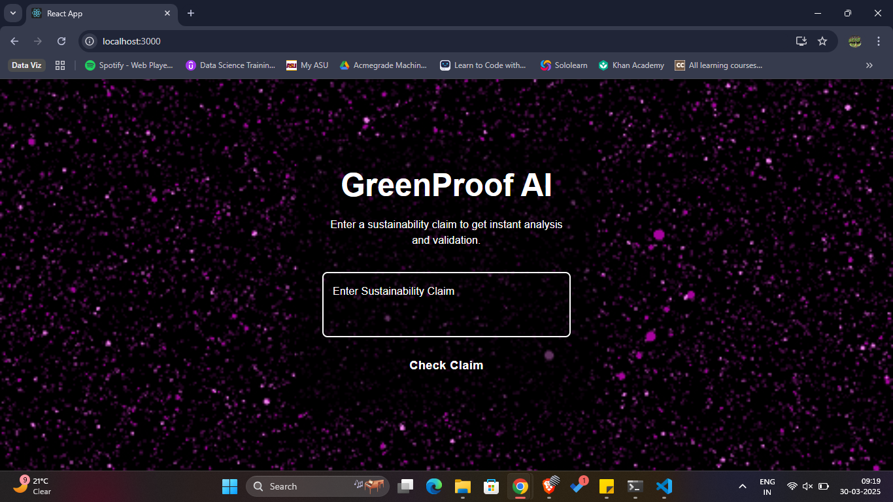Bookmark this page with the star icon
Viewport: 893px width, 502px height.
tap(822, 41)
